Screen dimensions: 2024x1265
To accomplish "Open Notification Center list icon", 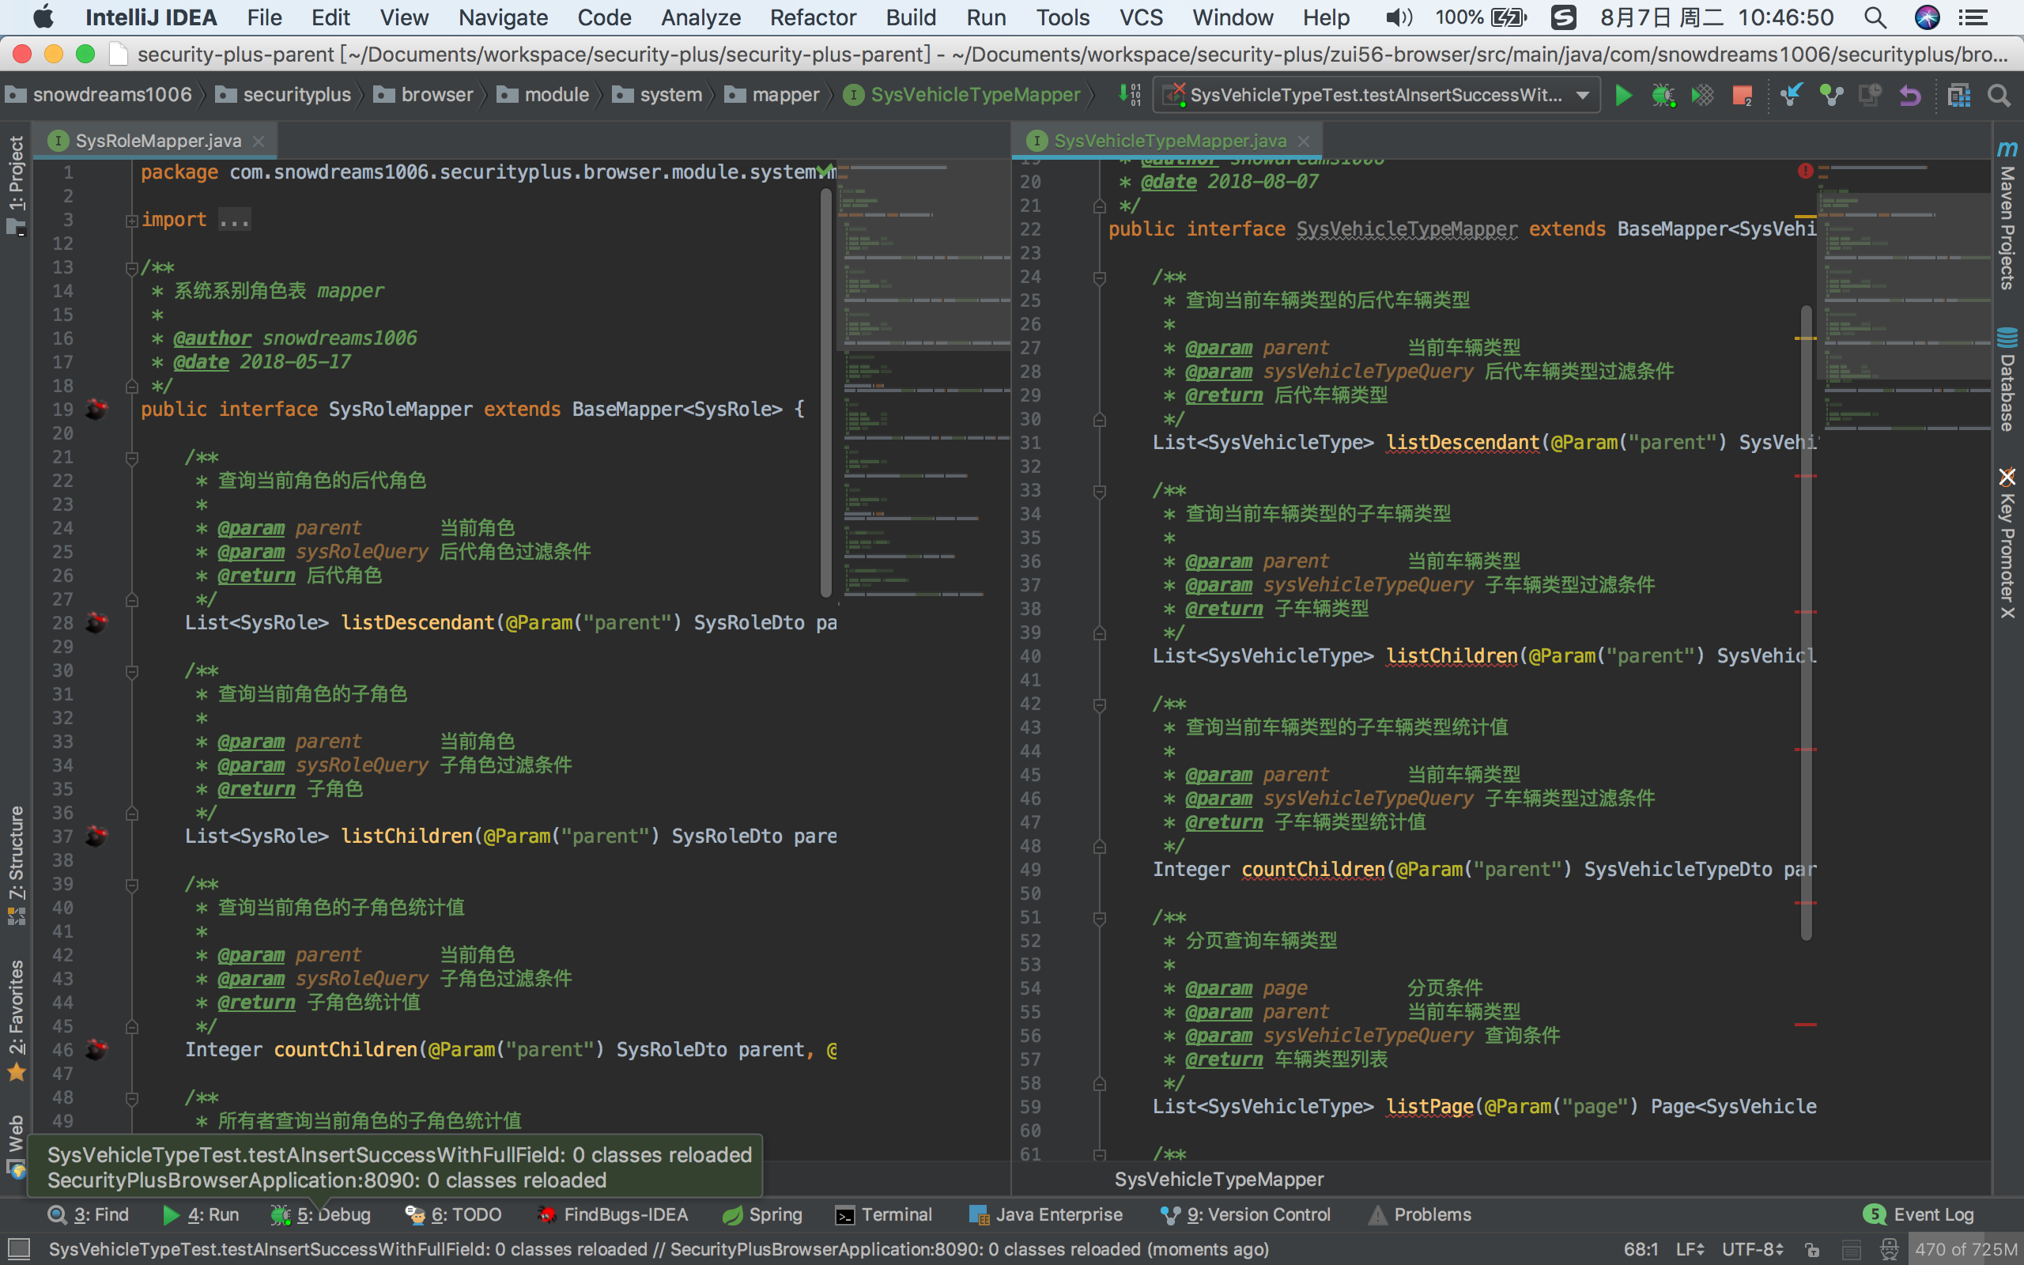I will pos(1974,17).
